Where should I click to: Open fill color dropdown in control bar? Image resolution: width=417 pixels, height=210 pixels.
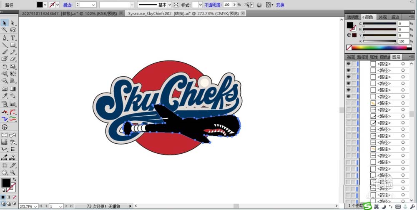click(x=45, y=5)
